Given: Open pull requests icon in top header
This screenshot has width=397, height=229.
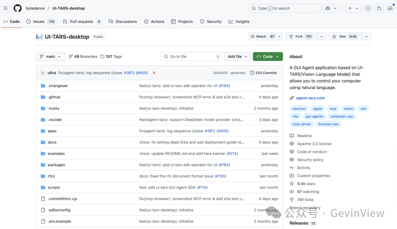Looking at the screenshot, I should pos(379,8).
